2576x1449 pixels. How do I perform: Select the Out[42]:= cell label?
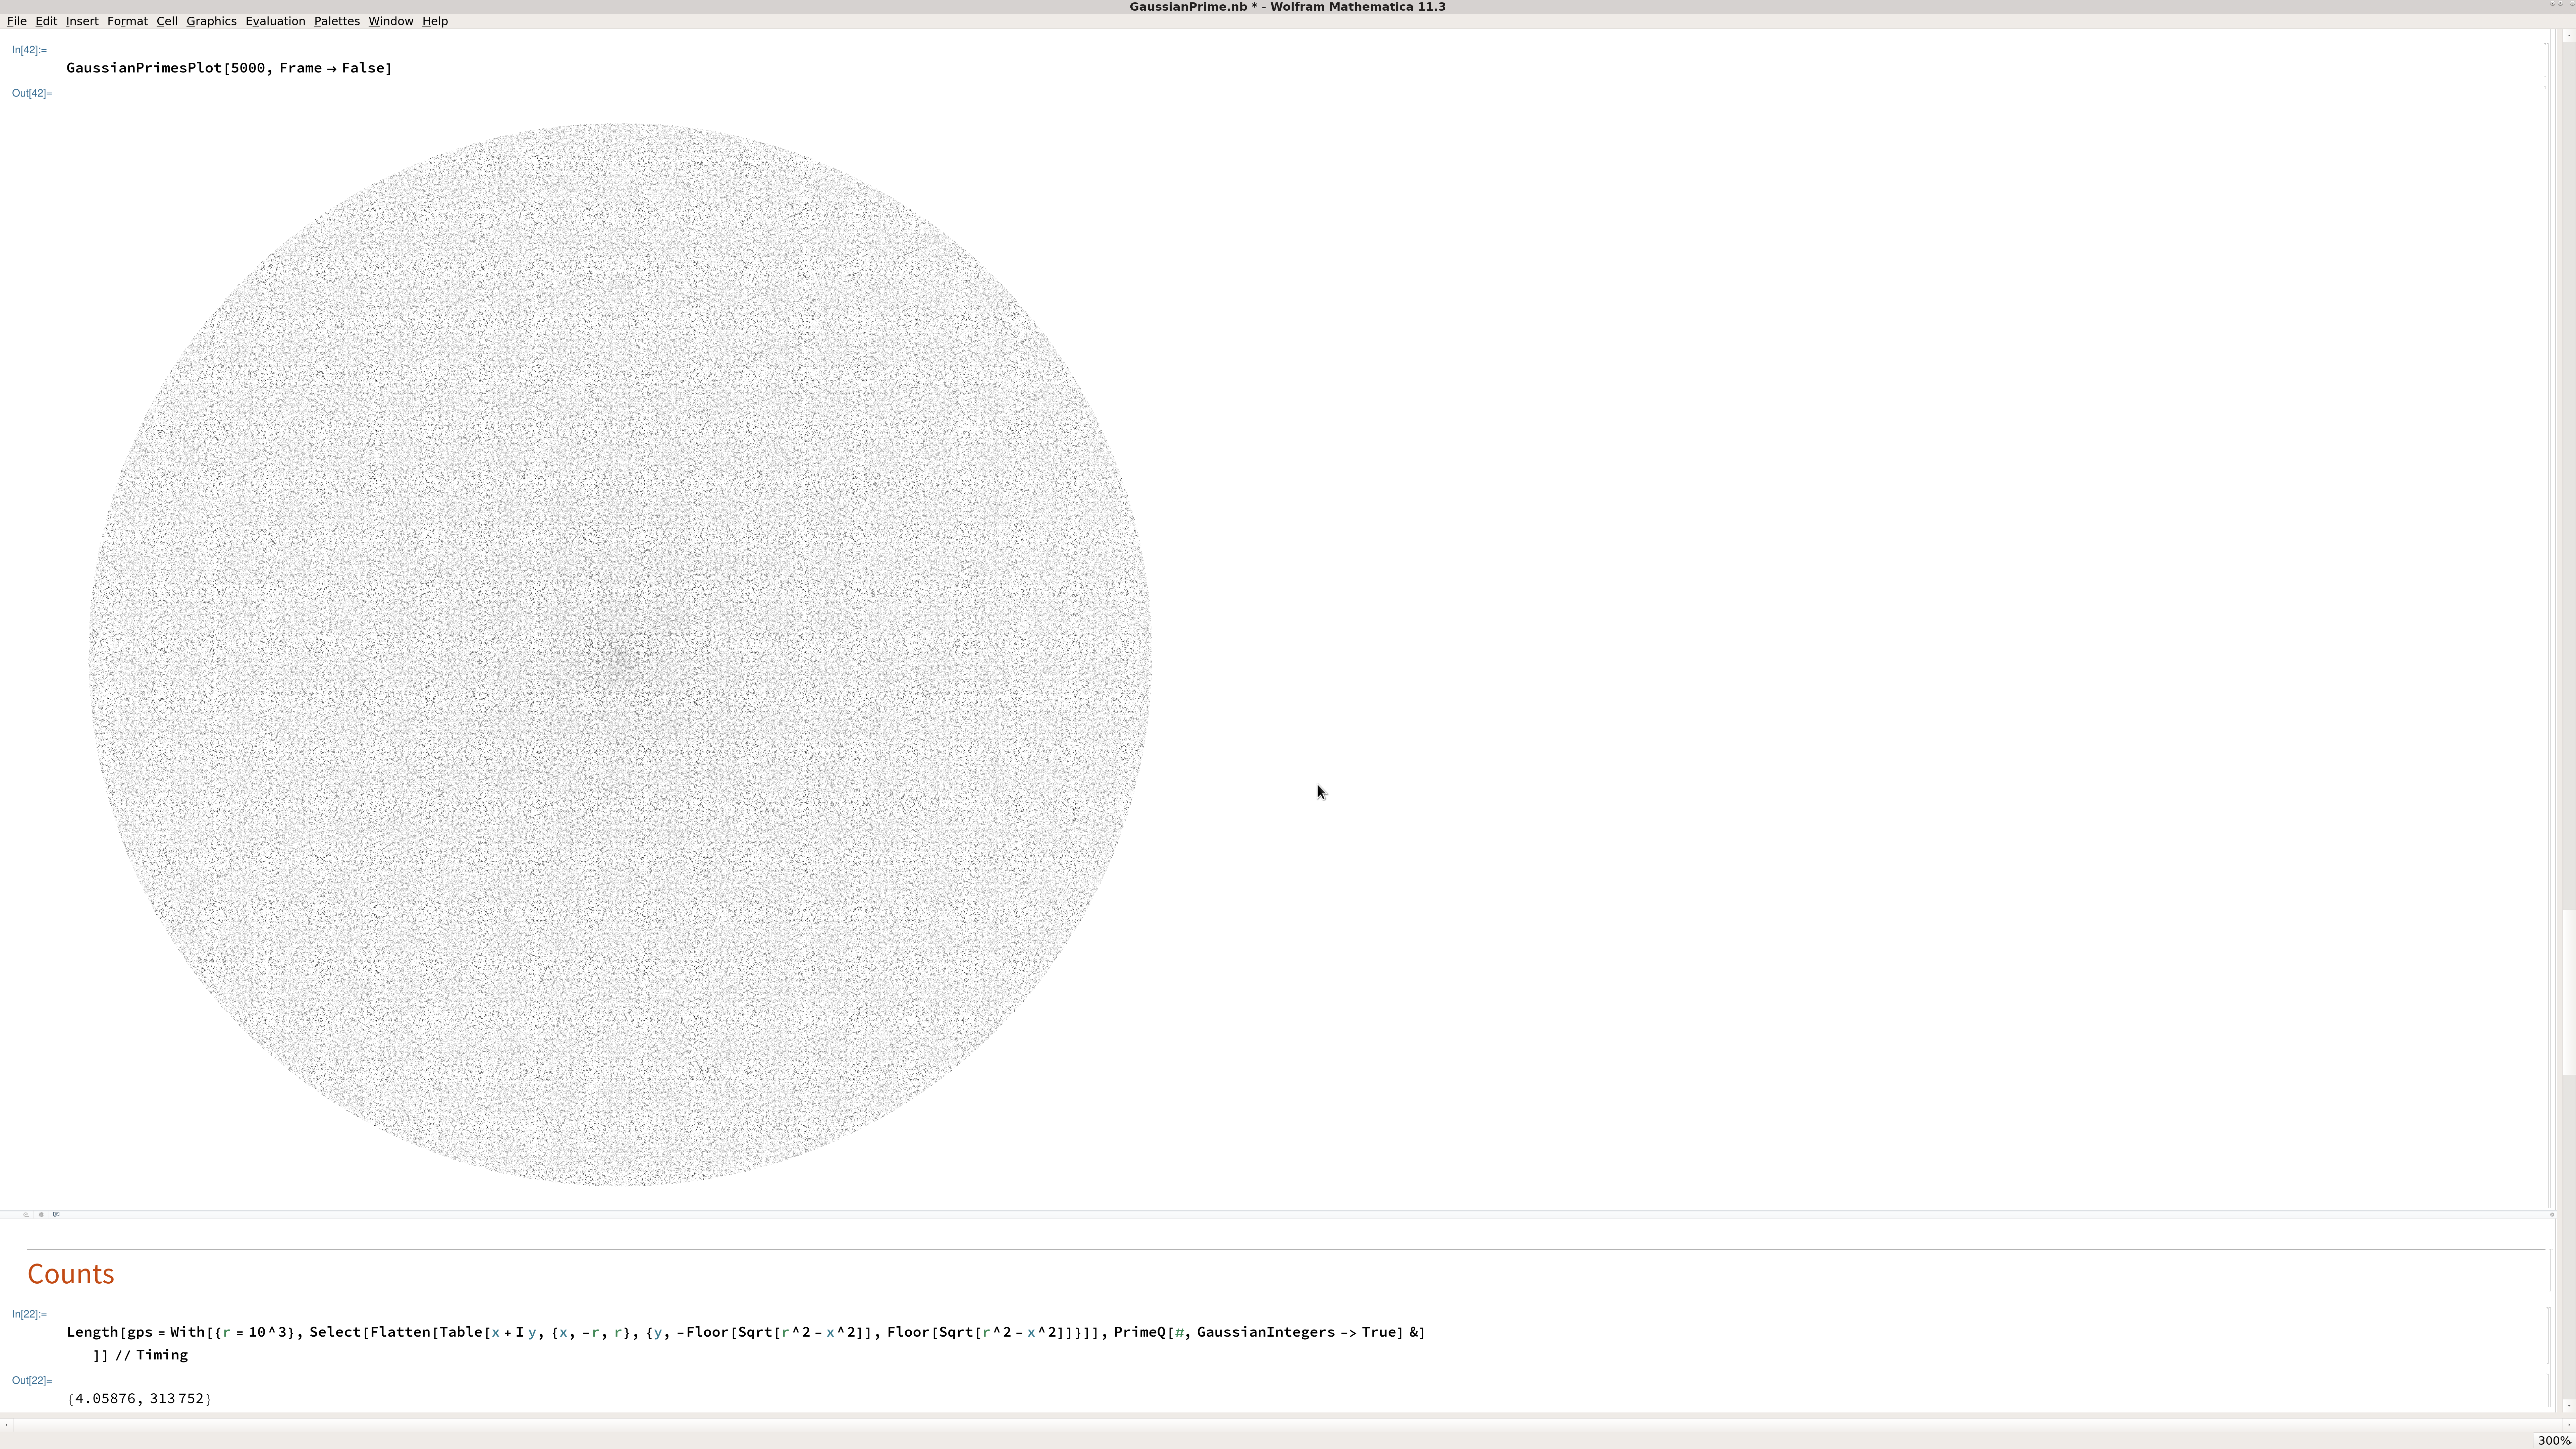[32, 93]
